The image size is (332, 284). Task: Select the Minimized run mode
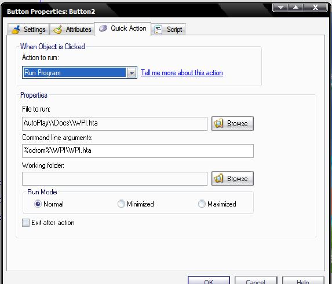click(x=121, y=204)
